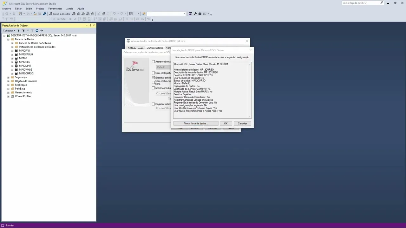
Task: Click the Open File folder icon
Action: coord(35,14)
